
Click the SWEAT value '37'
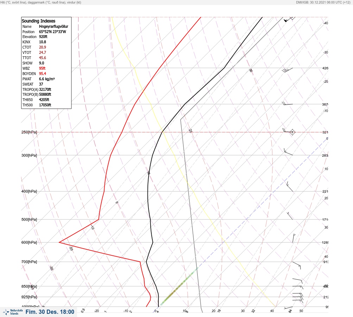click(41, 84)
